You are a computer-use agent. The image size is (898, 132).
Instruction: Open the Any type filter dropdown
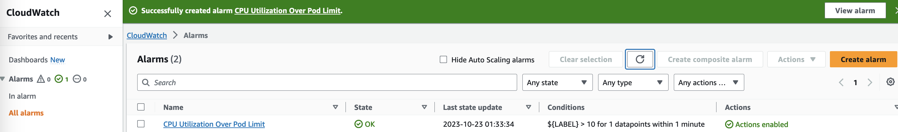(633, 82)
